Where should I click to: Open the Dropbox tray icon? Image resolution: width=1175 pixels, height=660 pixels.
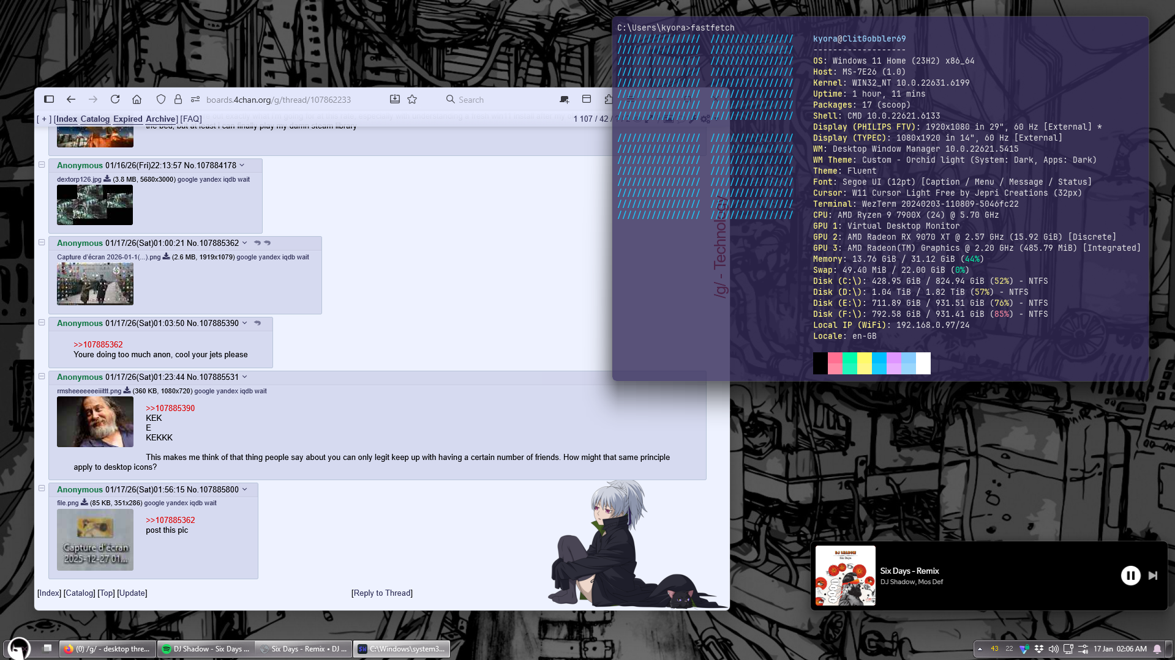1039,649
